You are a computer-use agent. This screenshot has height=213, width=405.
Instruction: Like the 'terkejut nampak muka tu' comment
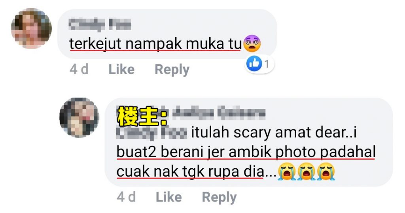(x=121, y=69)
